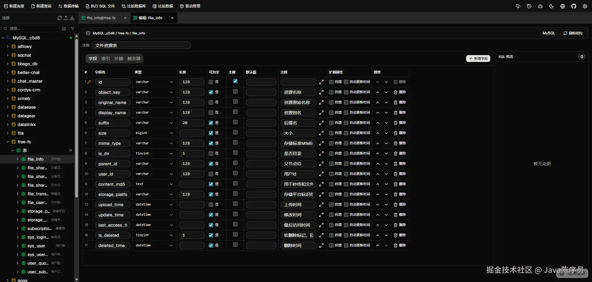Enable auto increment for size row
Viewport: 592px width, 282px height.
(x=331, y=133)
